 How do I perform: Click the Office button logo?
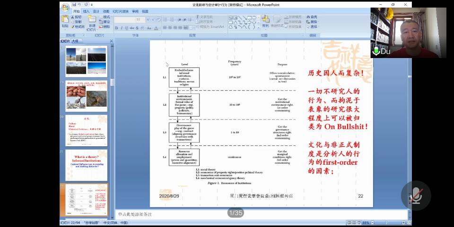(x=65, y=6)
